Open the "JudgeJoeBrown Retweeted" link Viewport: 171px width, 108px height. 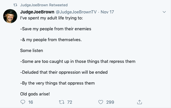44,5
